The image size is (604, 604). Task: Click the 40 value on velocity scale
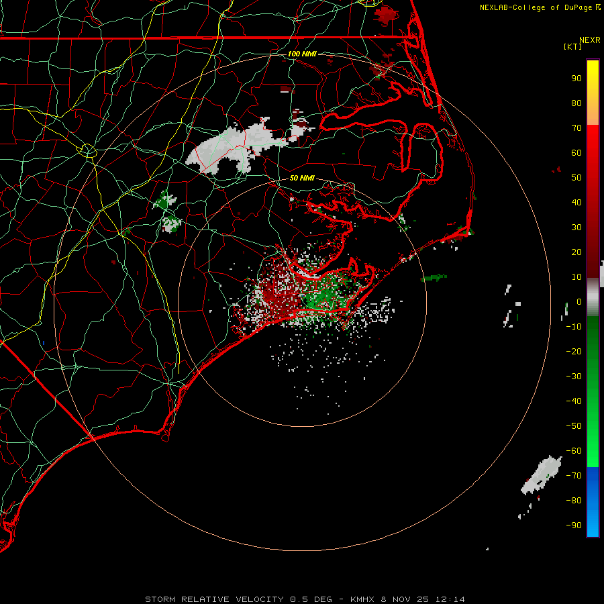pyautogui.click(x=576, y=202)
